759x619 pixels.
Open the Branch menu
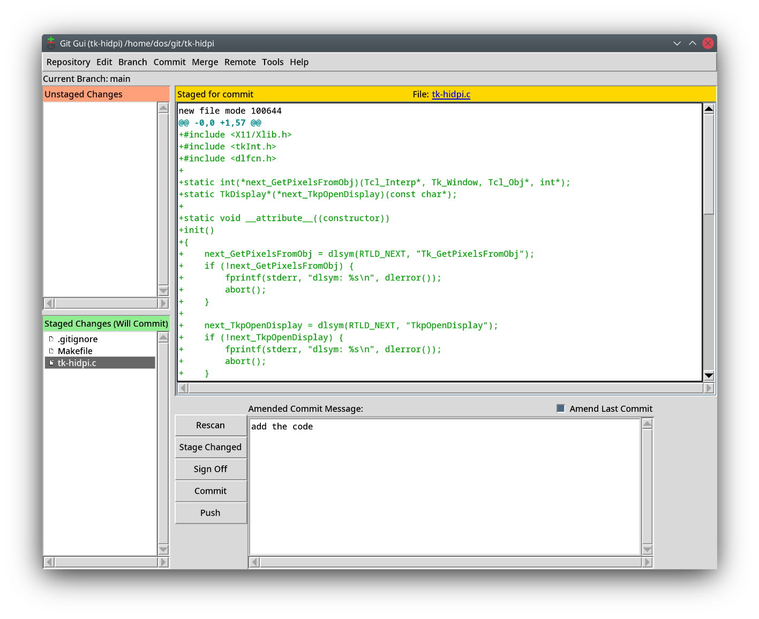click(132, 62)
